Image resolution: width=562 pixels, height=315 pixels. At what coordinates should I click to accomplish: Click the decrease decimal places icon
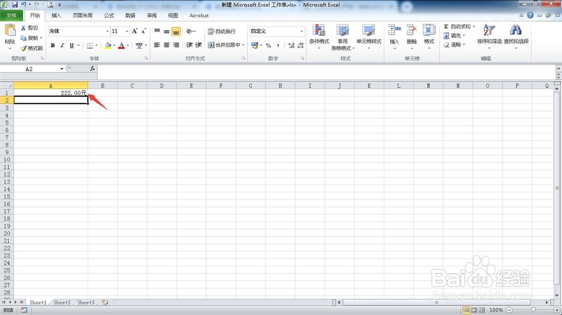(300, 45)
